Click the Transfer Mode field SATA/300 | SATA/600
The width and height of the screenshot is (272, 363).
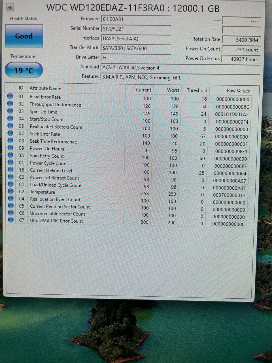pyautogui.click(x=136, y=48)
